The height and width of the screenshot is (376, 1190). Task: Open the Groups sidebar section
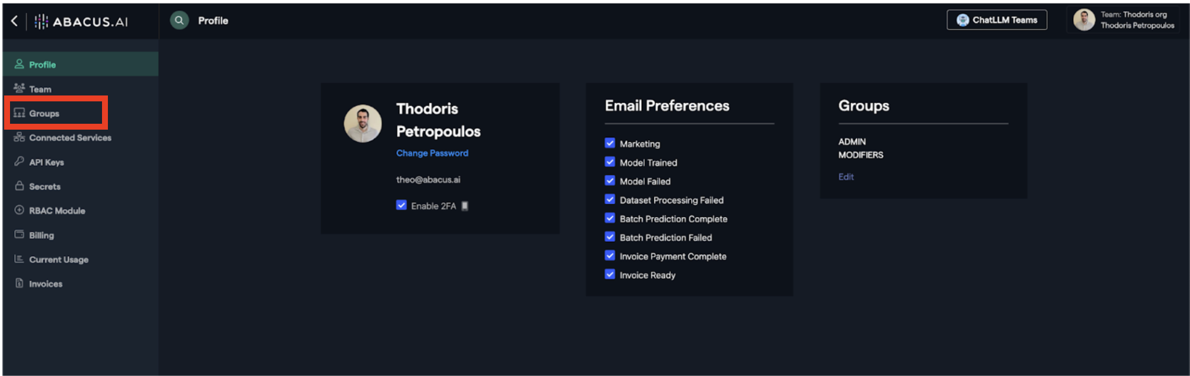pyautogui.click(x=44, y=113)
